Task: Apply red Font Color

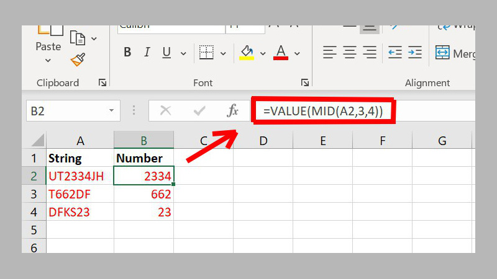Action: 281,52
